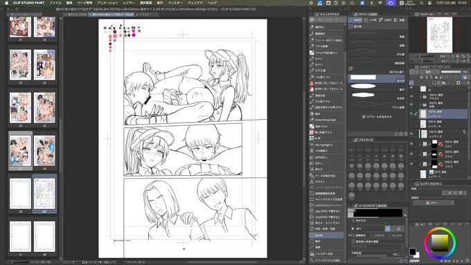The height and width of the screenshot is (265, 471).
Task: Select 多角形 polygon sub tool
Action: (x=377, y=95)
